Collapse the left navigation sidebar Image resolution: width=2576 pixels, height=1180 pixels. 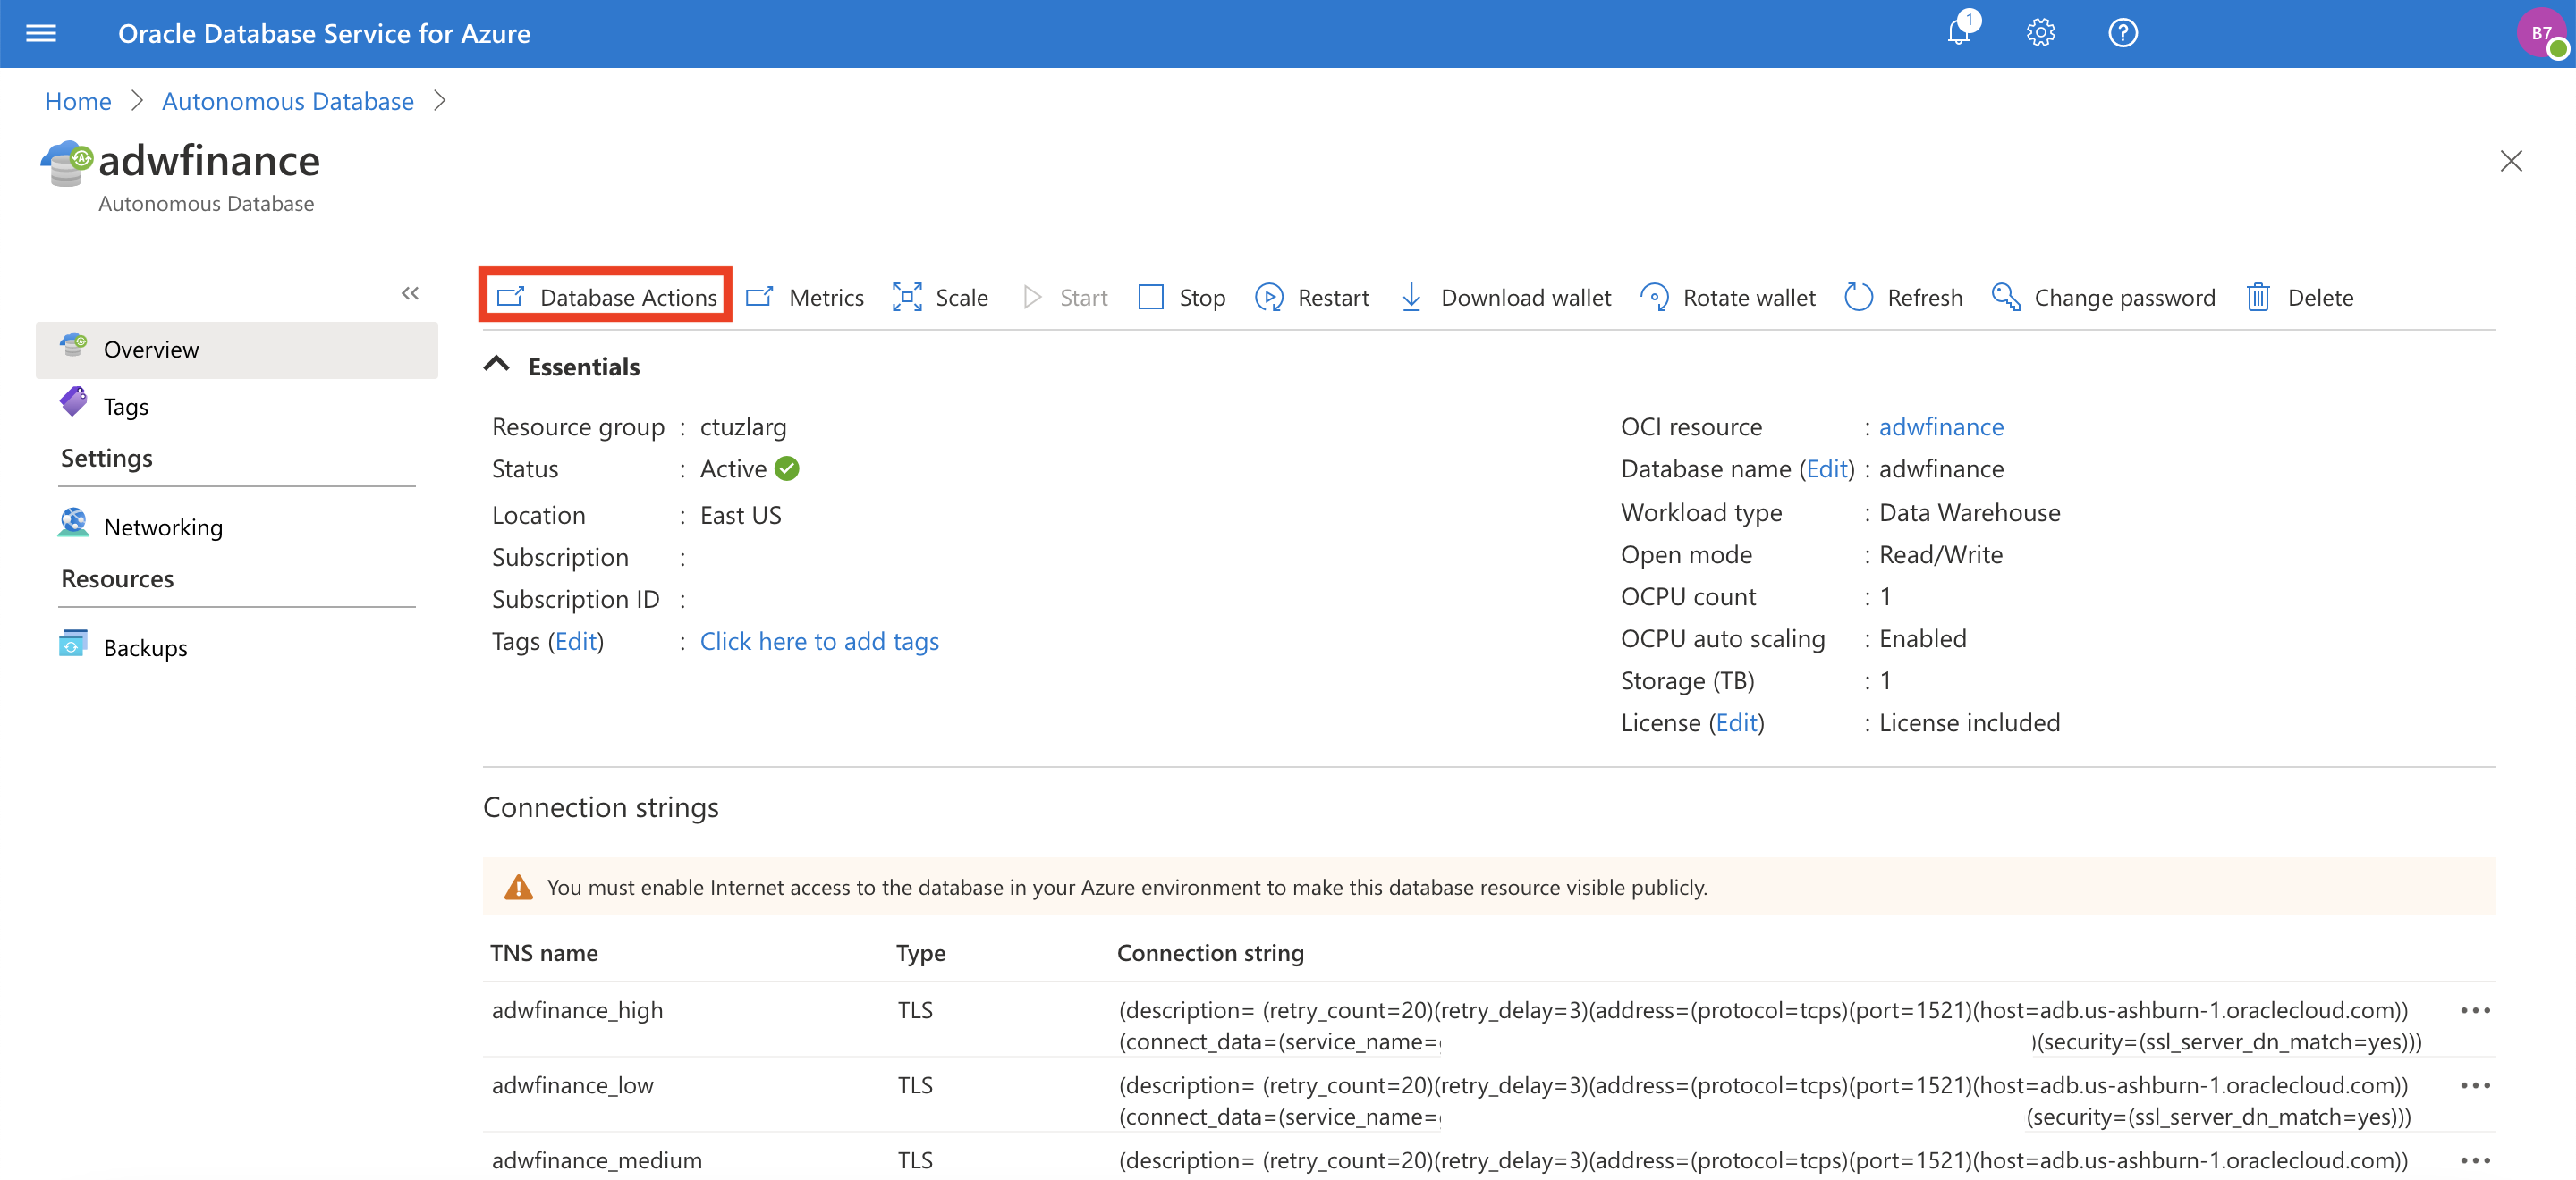(x=410, y=292)
